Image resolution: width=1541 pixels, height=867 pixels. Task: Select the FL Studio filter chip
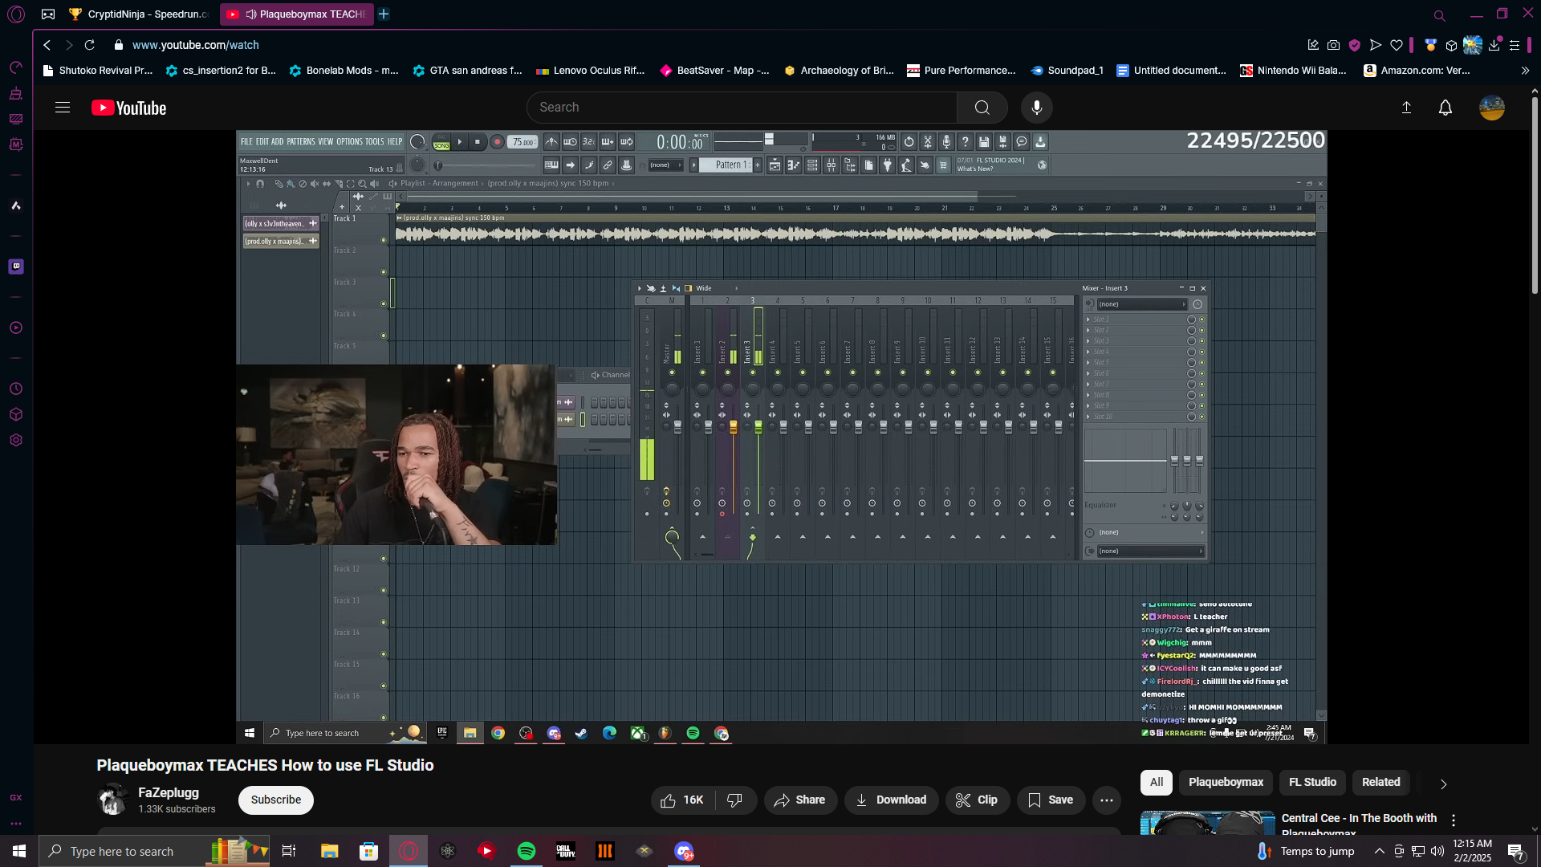coord(1312,783)
